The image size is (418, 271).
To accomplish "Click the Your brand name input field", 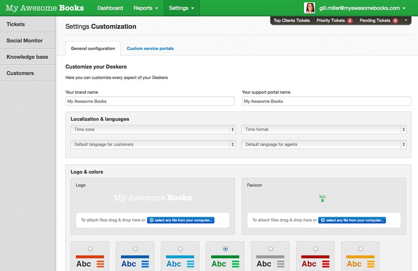I will pyautogui.click(x=150, y=101).
